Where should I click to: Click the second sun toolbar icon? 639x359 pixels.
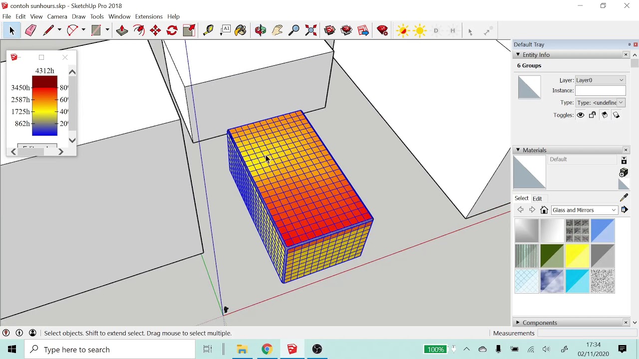(419, 31)
